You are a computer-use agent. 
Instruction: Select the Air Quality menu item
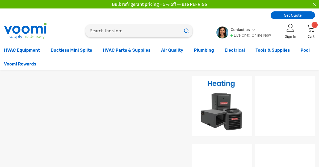tap(172, 50)
